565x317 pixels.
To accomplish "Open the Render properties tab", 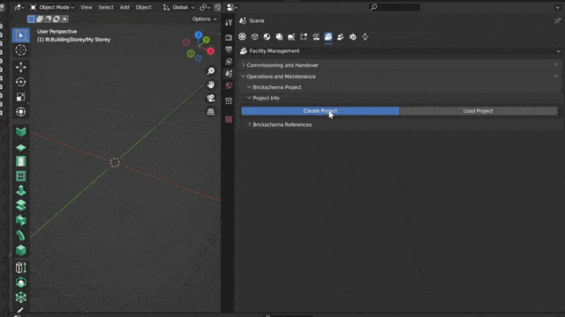I will (229, 37).
